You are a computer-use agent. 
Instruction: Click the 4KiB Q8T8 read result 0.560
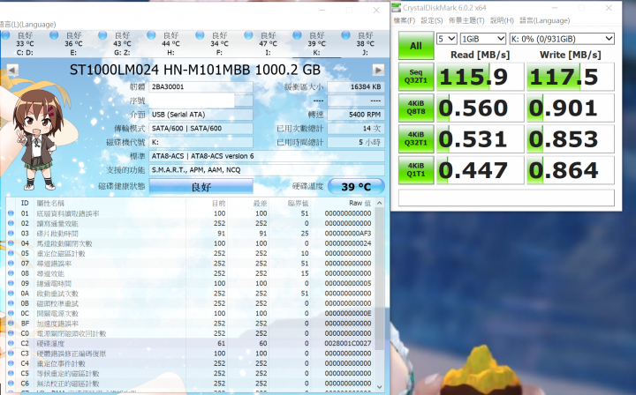(481, 108)
